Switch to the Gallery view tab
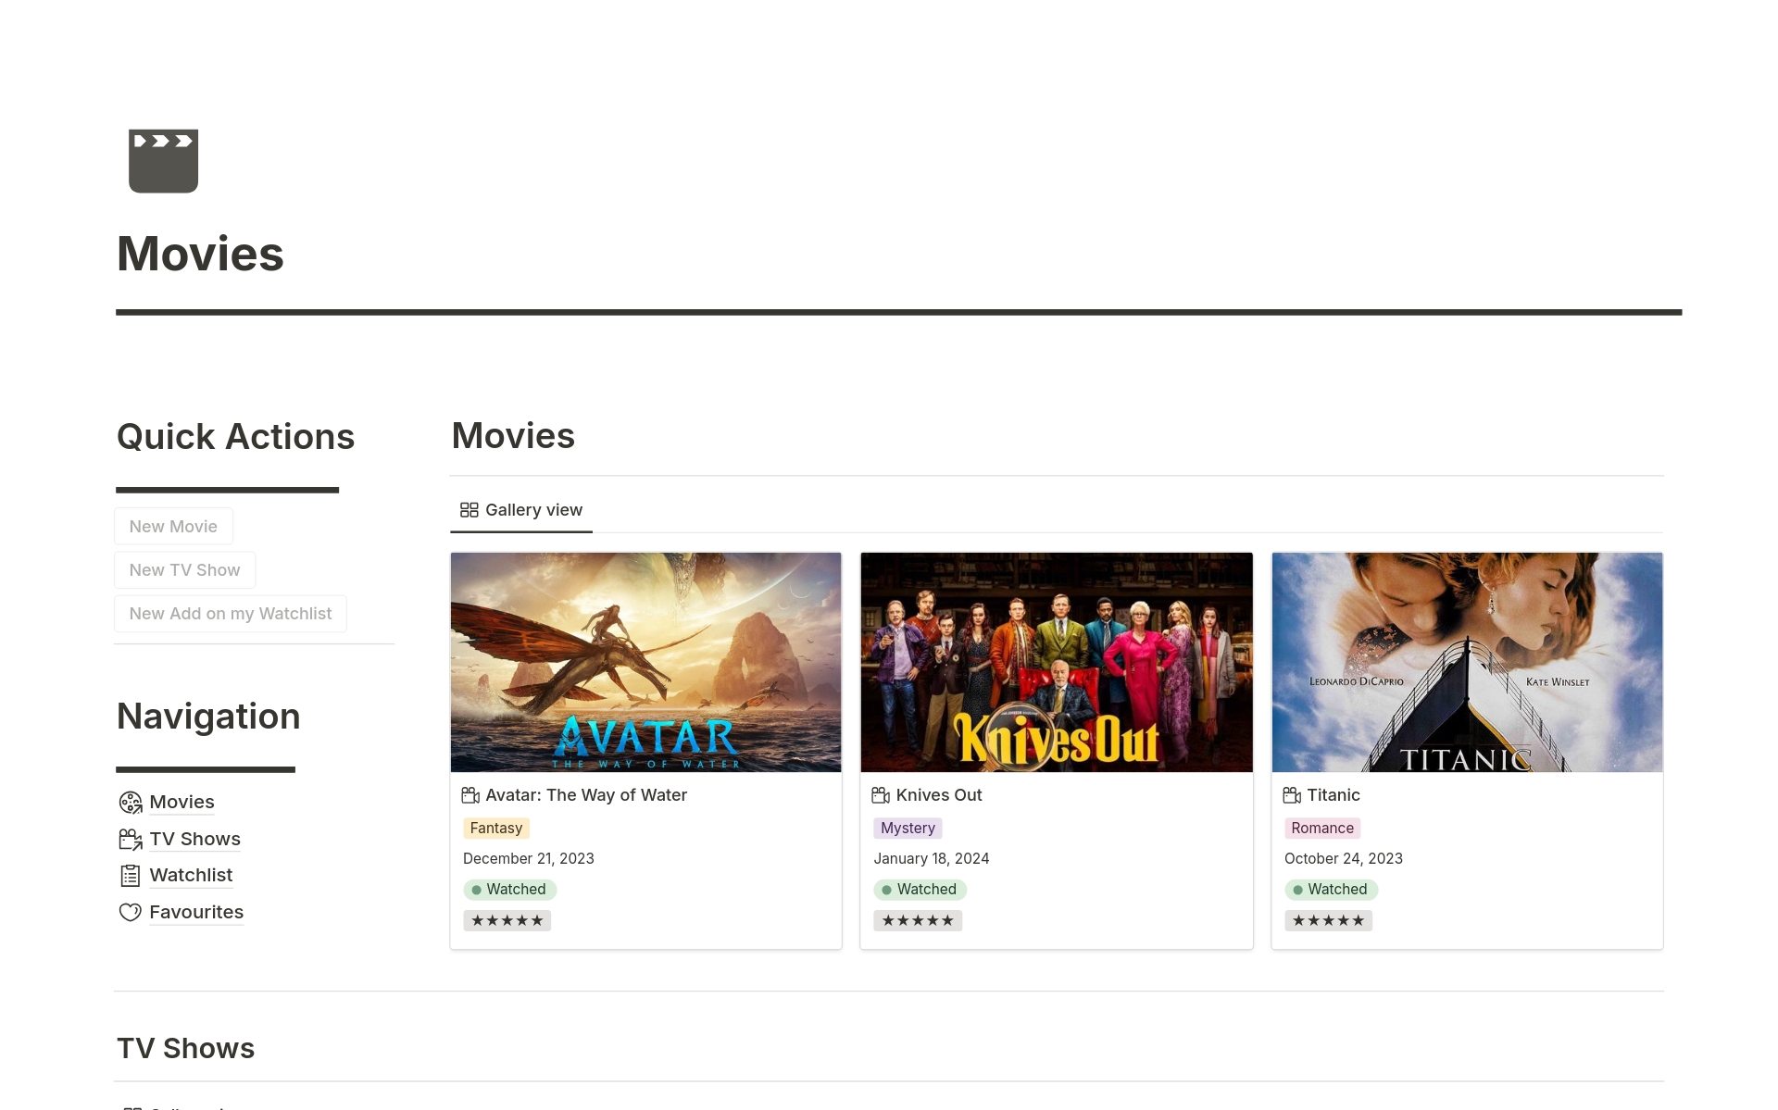Screen dimensions: 1778x1110 point(520,509)
